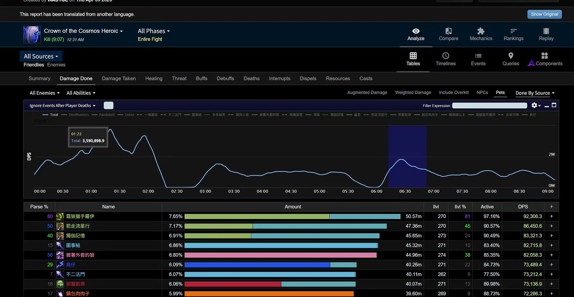The width and height of the screenshot is (574, 297).
Task: Select the Friendlies filter link
Action: (33, 65)
